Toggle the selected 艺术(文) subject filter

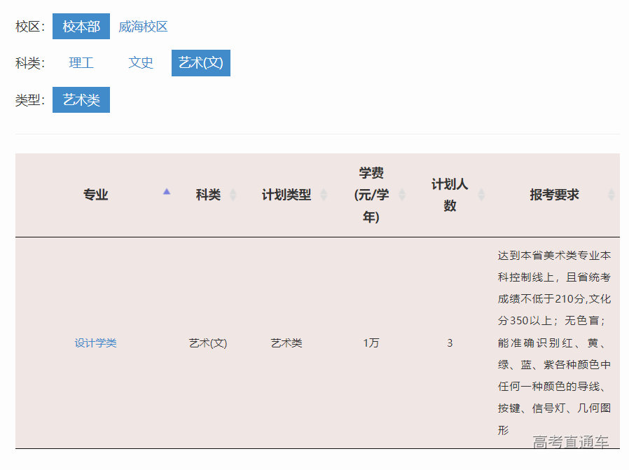[200, 62]
